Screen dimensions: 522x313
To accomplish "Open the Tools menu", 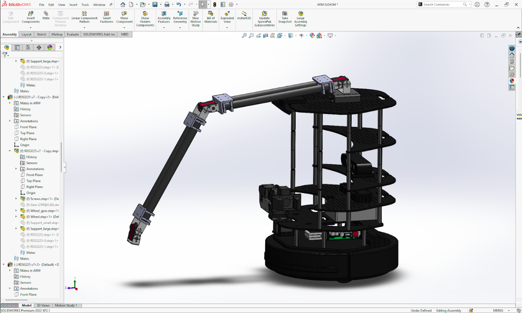I will pos(85,5).
